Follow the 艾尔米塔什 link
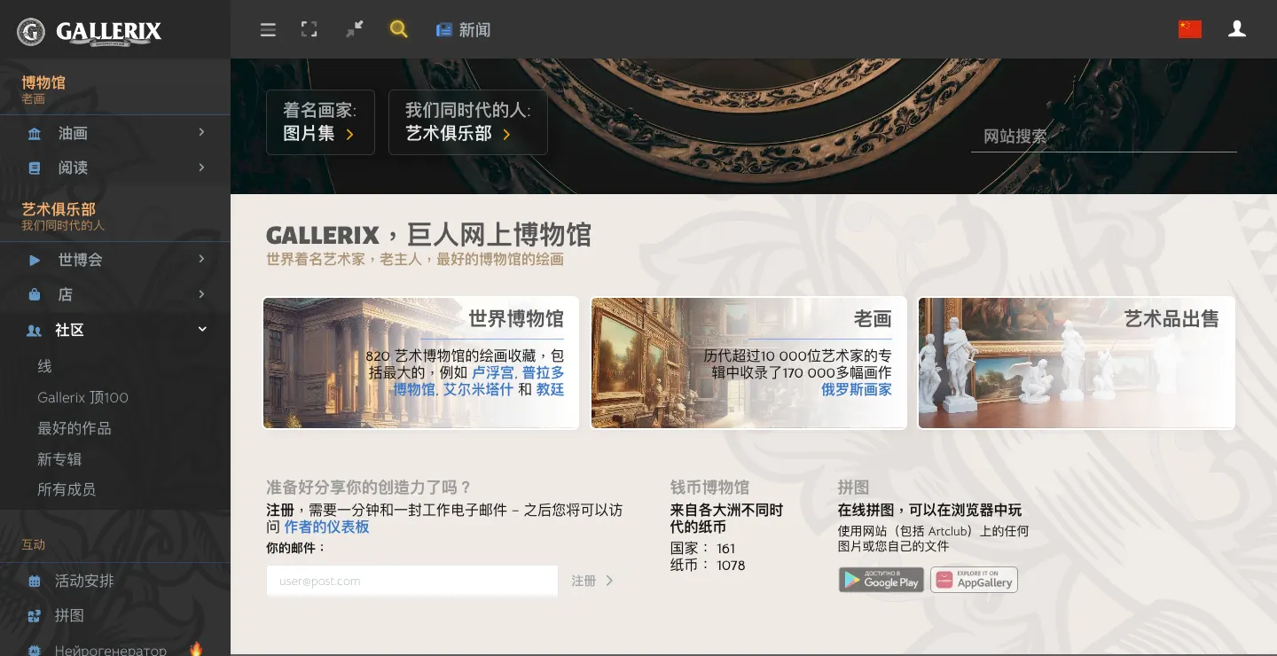The width and height of the screenshot is (1277, 656). pyautogui.click(x=479, y=389)
